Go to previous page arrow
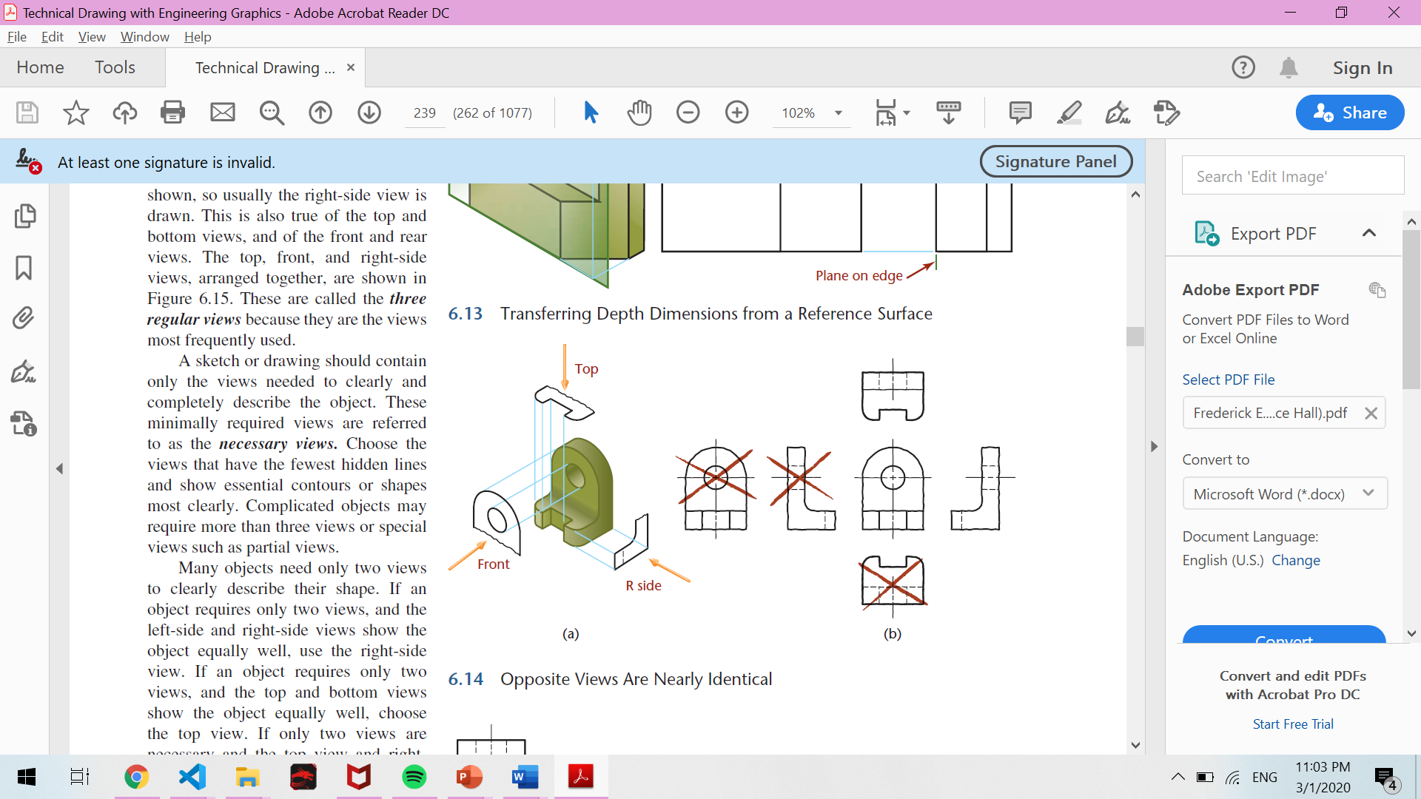 [320, 112]
